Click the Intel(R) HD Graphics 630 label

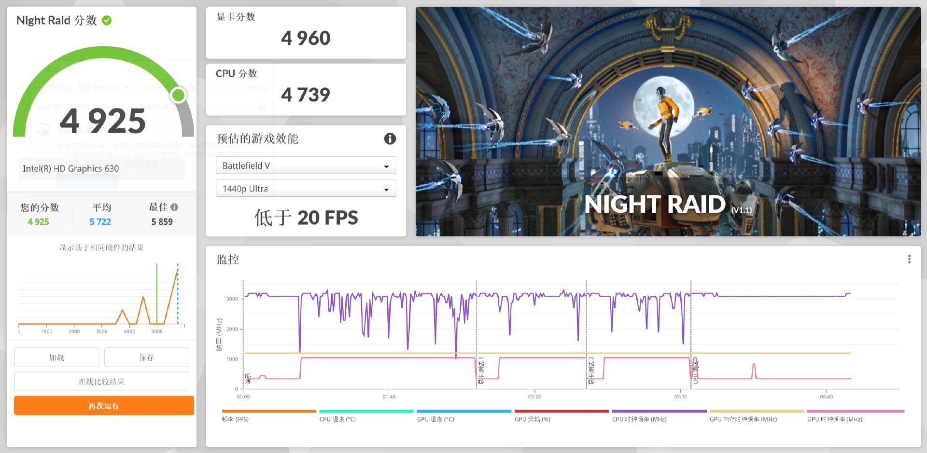[71, 168]
